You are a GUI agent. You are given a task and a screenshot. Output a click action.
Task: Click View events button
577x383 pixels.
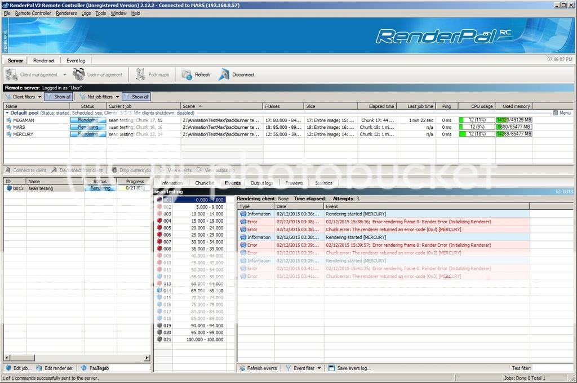176,170
